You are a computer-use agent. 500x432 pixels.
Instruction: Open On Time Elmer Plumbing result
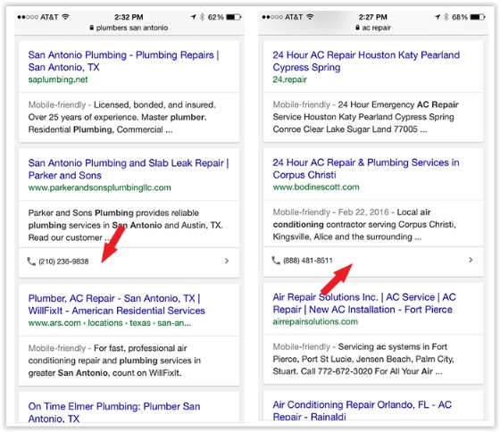coord(114,411)
